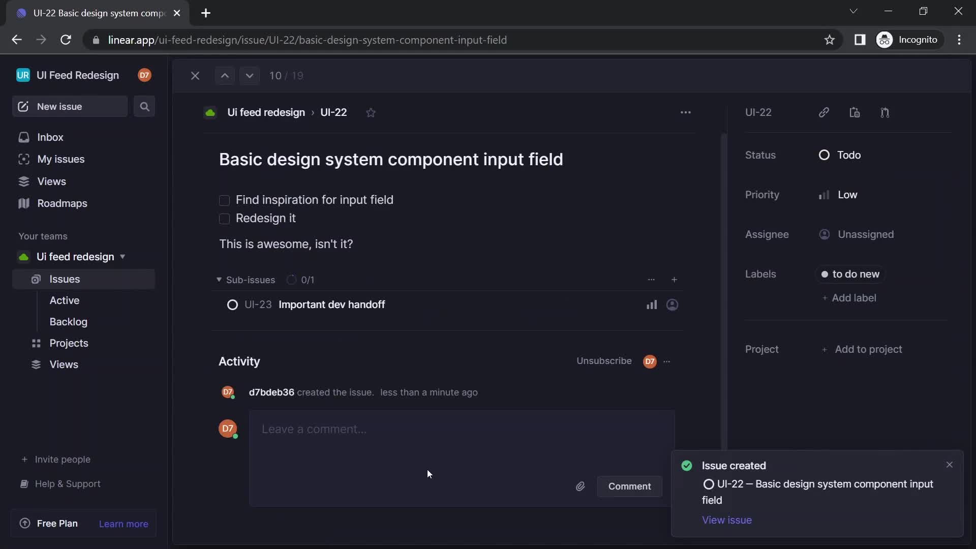This screenshot has width=976, height=549.
Task: Click the avatar icon on UI-23 sub-issue
Action: [673, 305]
